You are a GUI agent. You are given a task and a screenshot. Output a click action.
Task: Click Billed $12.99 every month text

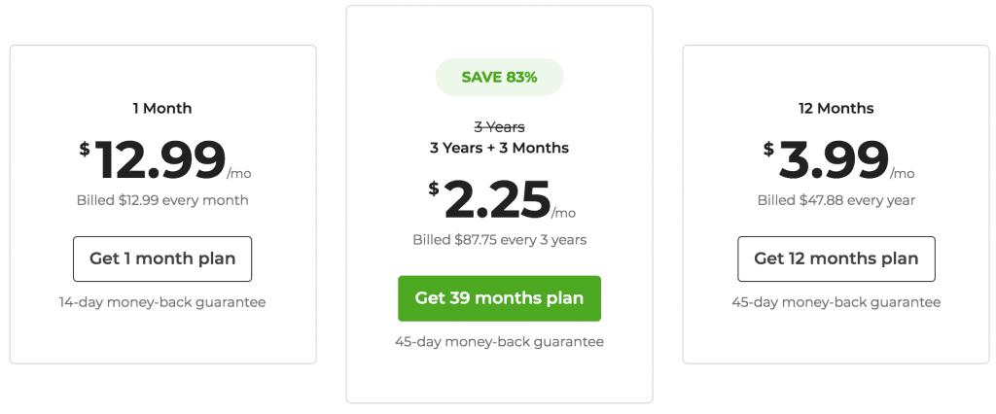pyautogui.click(x=162, y=200)
